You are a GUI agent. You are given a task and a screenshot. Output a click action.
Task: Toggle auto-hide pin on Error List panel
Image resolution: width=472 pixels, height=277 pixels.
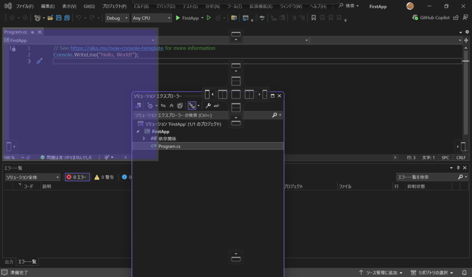458,167
